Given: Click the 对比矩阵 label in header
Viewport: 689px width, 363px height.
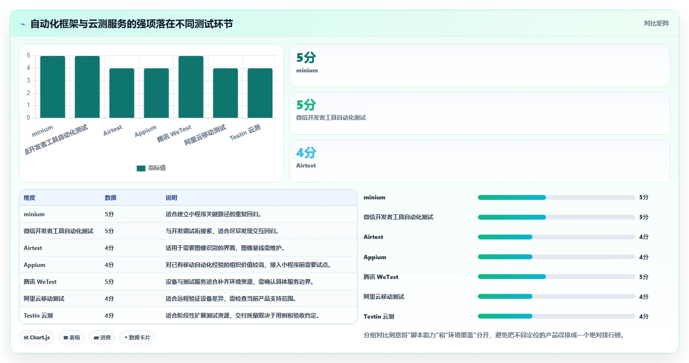Looking at the screenshot, I should coord(656,23).
